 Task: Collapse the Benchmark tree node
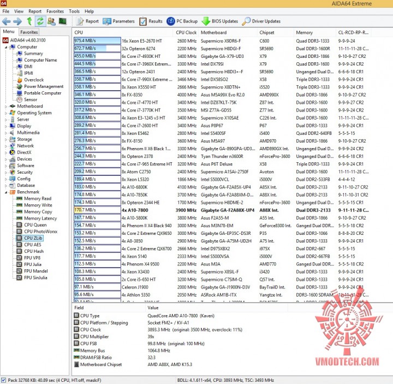pos(6,192)
